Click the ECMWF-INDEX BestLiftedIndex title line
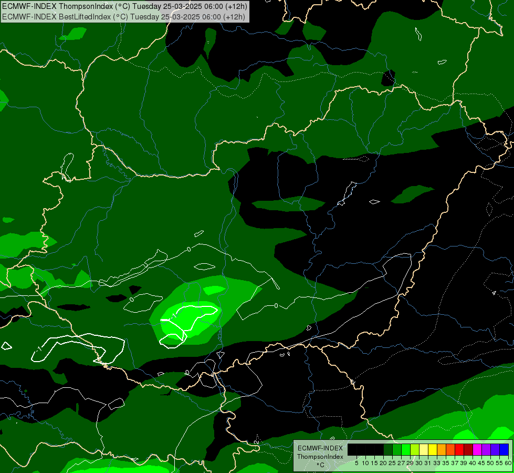This screenshot has height=473, width=514. pos(123,17)
